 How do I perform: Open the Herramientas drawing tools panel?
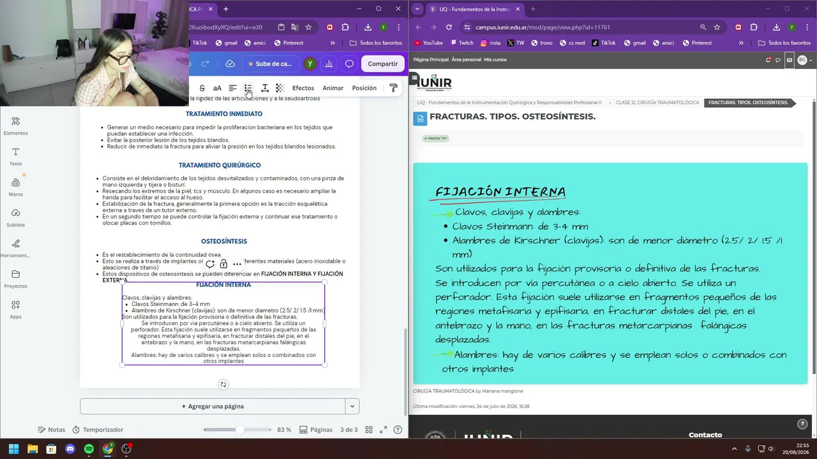click(15, 248)
